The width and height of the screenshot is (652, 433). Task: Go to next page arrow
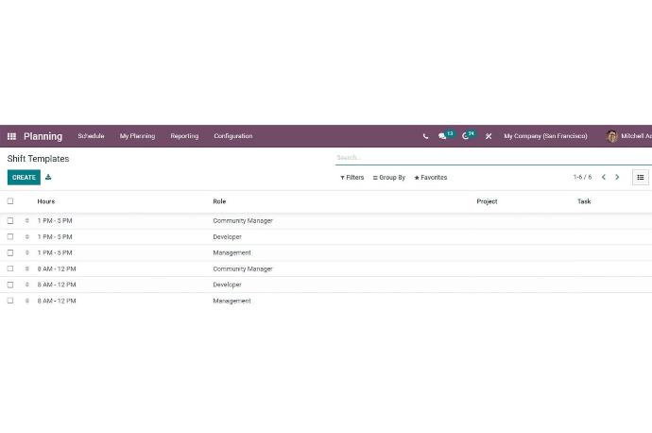[618, 177]
